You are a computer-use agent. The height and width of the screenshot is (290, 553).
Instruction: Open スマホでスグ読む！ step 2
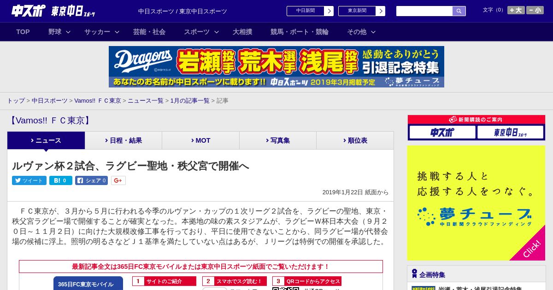coord(235,281)
